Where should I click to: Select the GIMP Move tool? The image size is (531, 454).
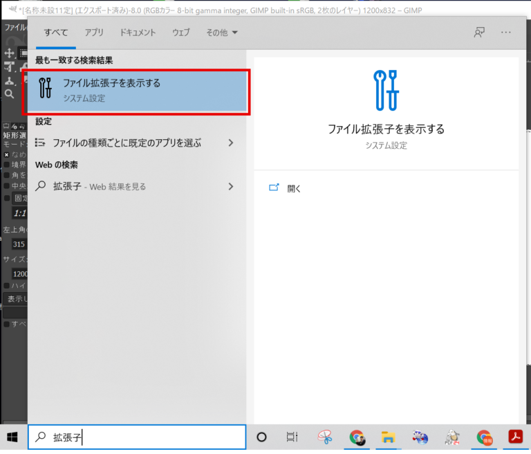point(9,53)
